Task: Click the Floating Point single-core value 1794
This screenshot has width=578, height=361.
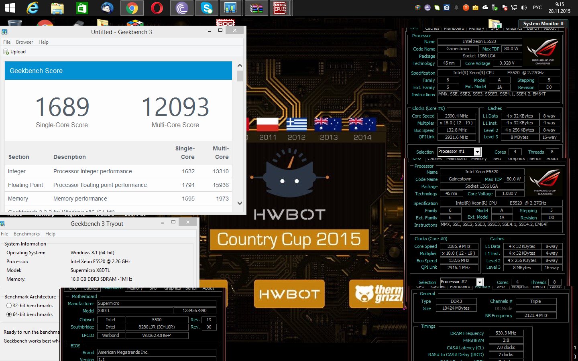Action: [x=188, y=185]
